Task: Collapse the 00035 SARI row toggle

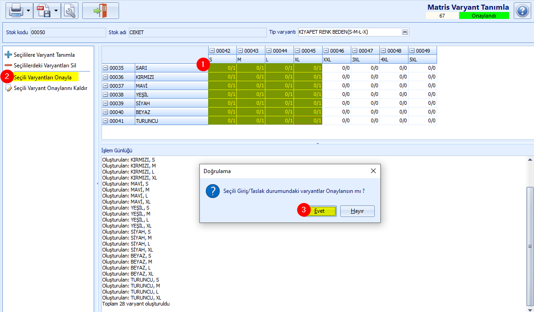Action: [105, 68]
